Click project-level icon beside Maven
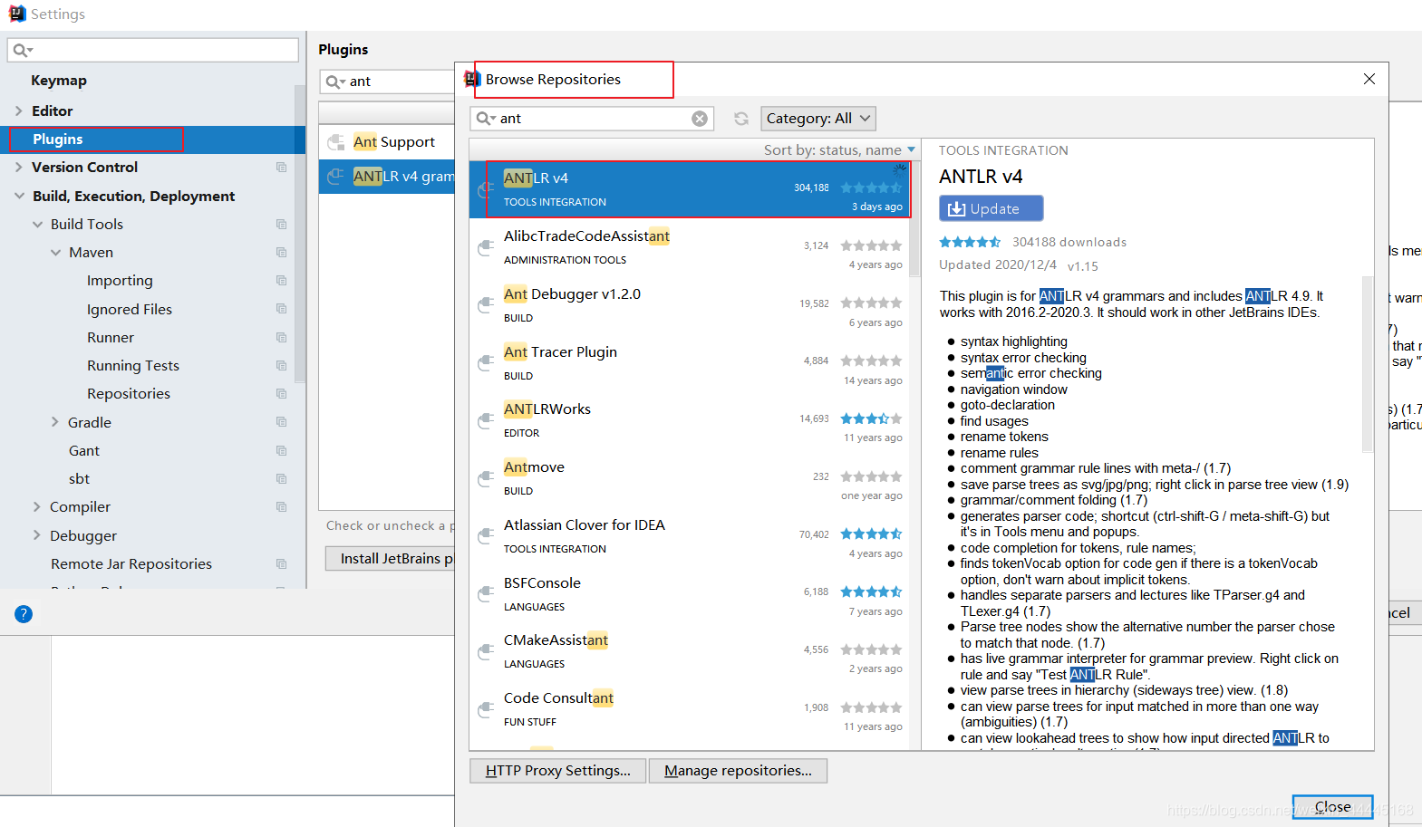This screenshot has width=1422, height=827. (281, 253)
